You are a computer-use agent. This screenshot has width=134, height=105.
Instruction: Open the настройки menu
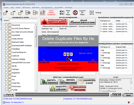(59, 7)
